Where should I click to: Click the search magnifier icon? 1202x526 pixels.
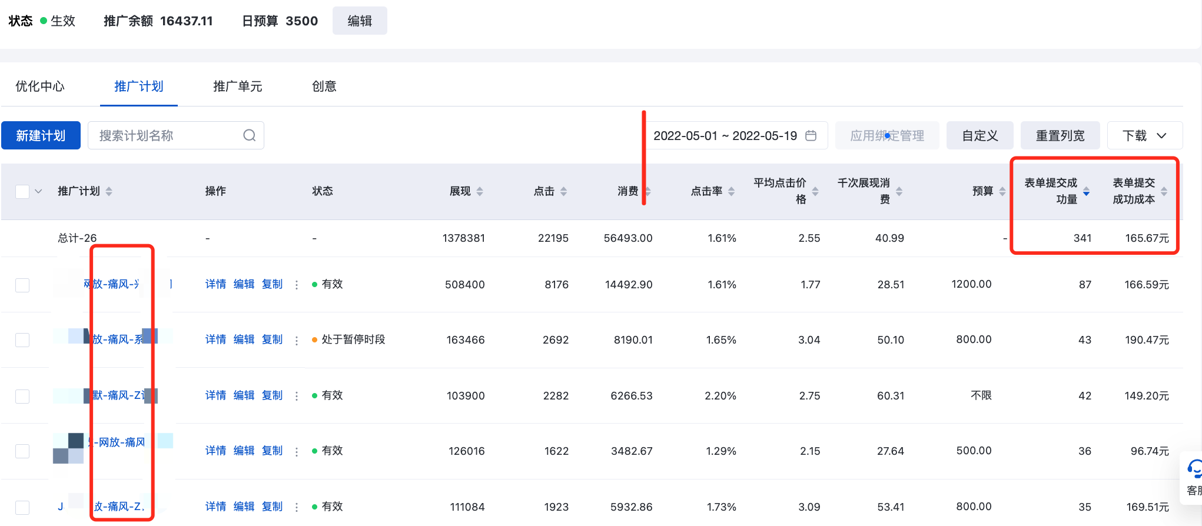[250, 136]
